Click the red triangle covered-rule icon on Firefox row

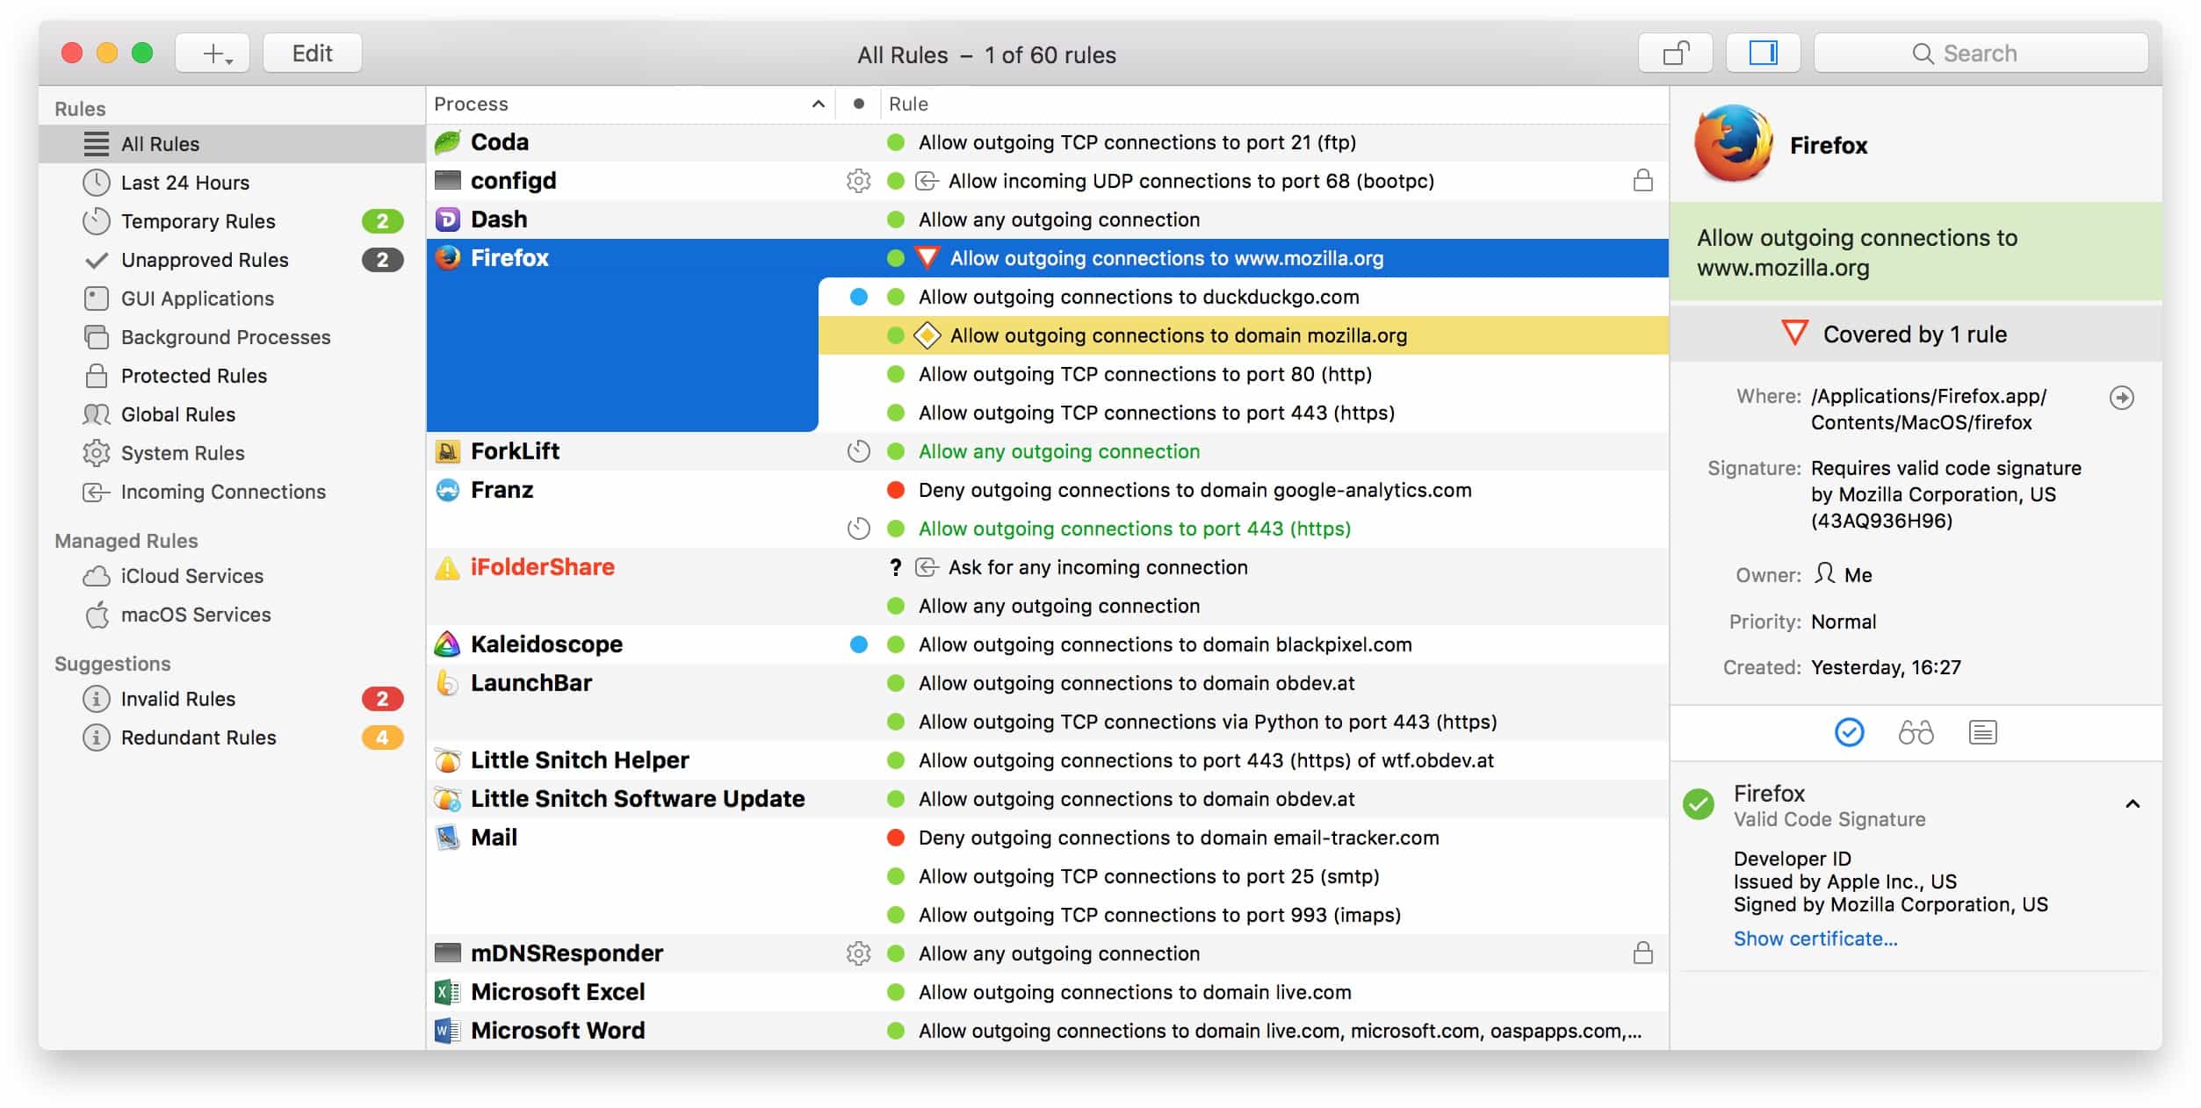927,258
